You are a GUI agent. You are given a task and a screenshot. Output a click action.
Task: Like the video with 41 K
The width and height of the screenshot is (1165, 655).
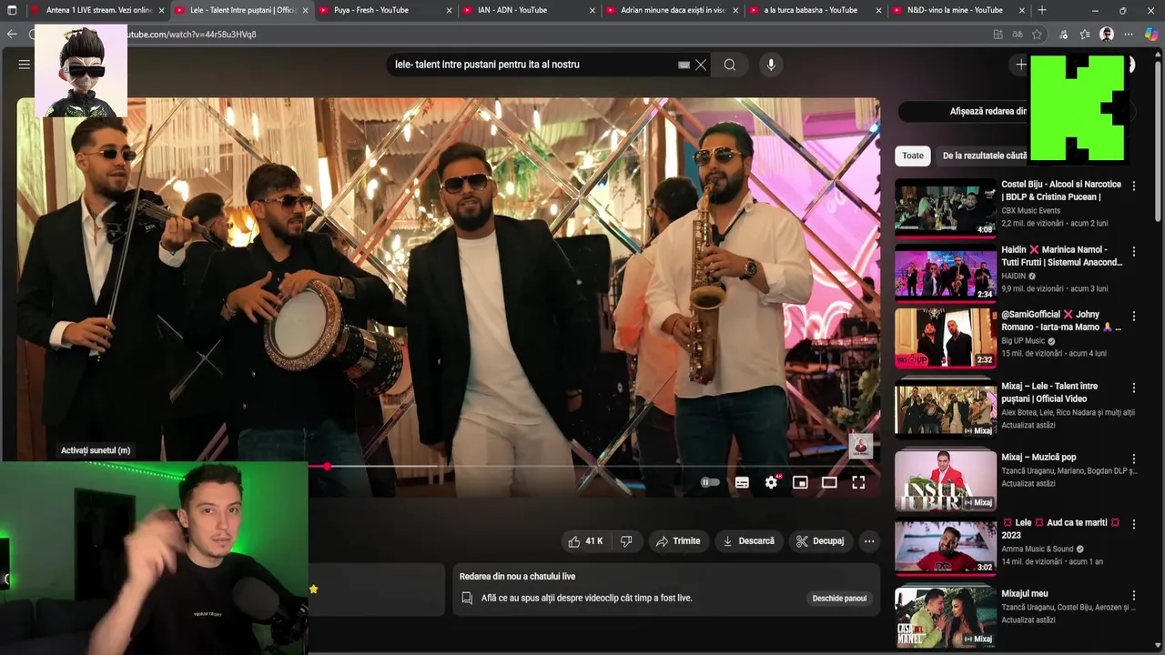[585, 541]
